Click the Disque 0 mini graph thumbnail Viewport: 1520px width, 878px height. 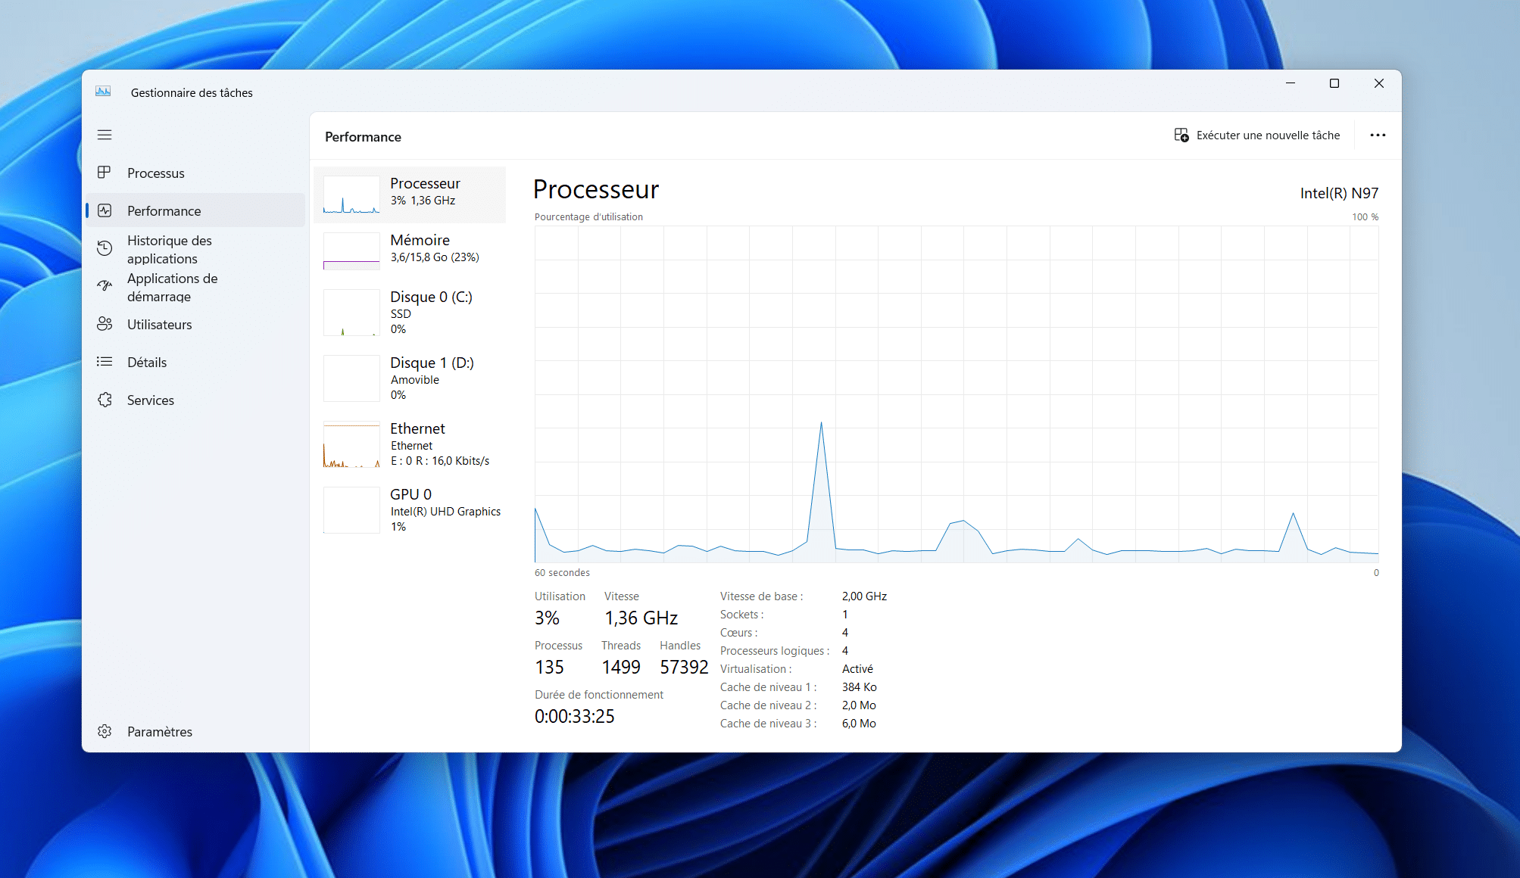tap(351, 313)
